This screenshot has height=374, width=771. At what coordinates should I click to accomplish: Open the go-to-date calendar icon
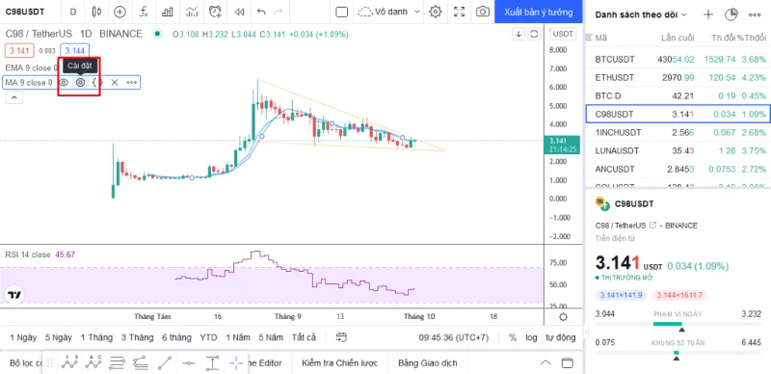342,337
